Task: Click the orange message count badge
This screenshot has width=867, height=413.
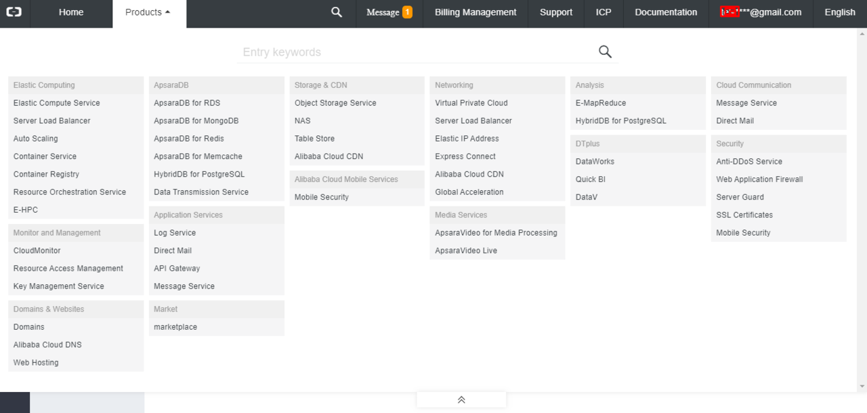Action: pyautogui.click(x=407, y=12)
